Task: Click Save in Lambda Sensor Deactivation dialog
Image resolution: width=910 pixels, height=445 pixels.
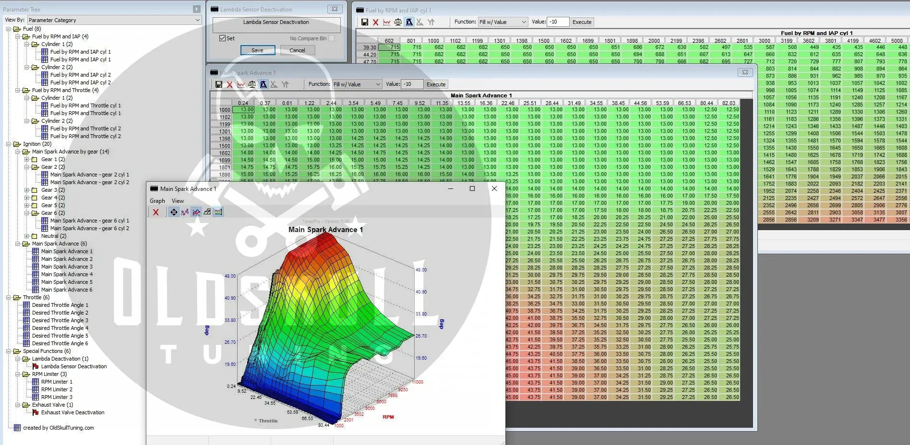Action: (x=257, y=50)
